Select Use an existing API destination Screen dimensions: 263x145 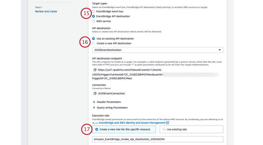pyautogui.click(x=93, y=39)
